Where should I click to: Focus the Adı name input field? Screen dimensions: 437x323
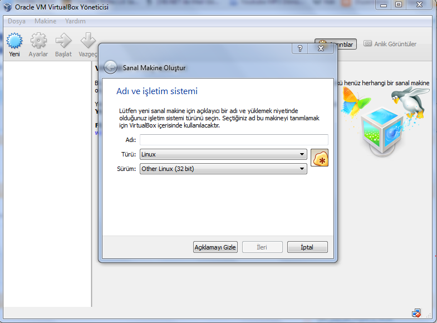pyautogui.click(x=234, y=140)
